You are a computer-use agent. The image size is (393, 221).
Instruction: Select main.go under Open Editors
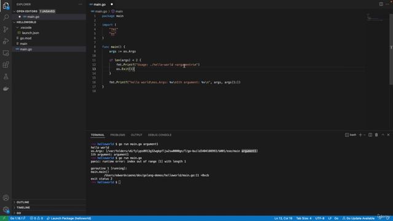[x=33, y=17]
